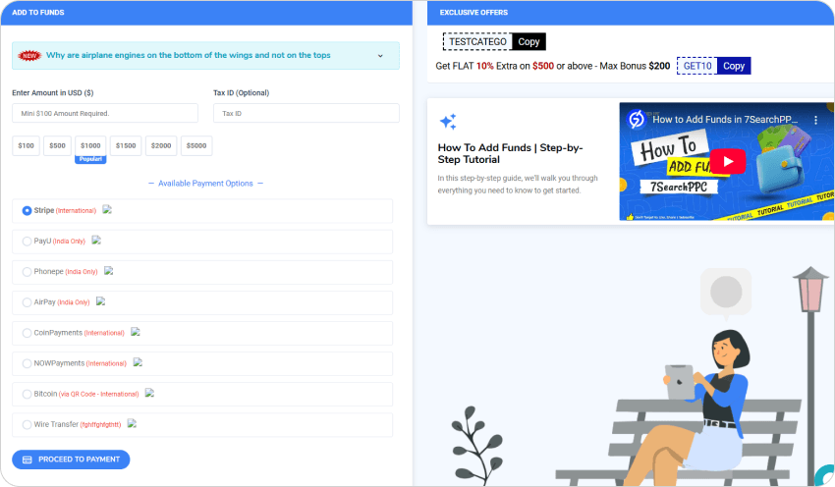Click the CoinPayments logo image

tap(136, 332)
